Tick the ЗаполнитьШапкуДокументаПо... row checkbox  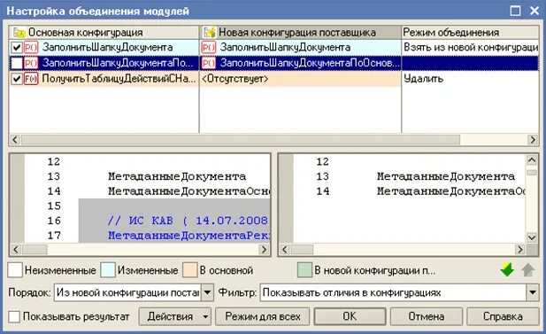click(x=17, y=63)
